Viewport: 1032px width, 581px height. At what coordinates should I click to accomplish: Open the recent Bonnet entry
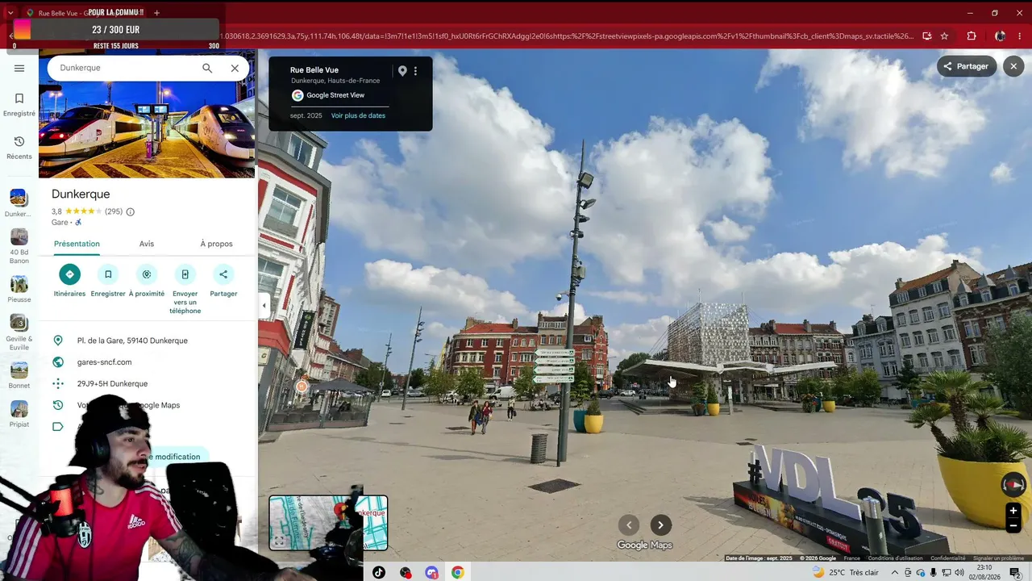(x=19, y=375)
